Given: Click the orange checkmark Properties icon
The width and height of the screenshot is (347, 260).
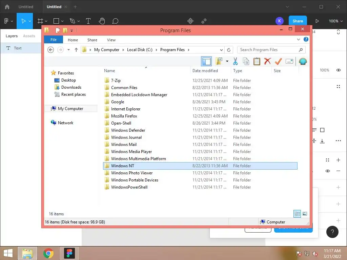Looking at the screenshot, I should pos(278,61).
